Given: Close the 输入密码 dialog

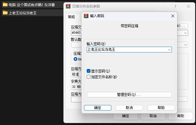Looking at the screenshot, I should pyautogui.click(x=173, y=16).
